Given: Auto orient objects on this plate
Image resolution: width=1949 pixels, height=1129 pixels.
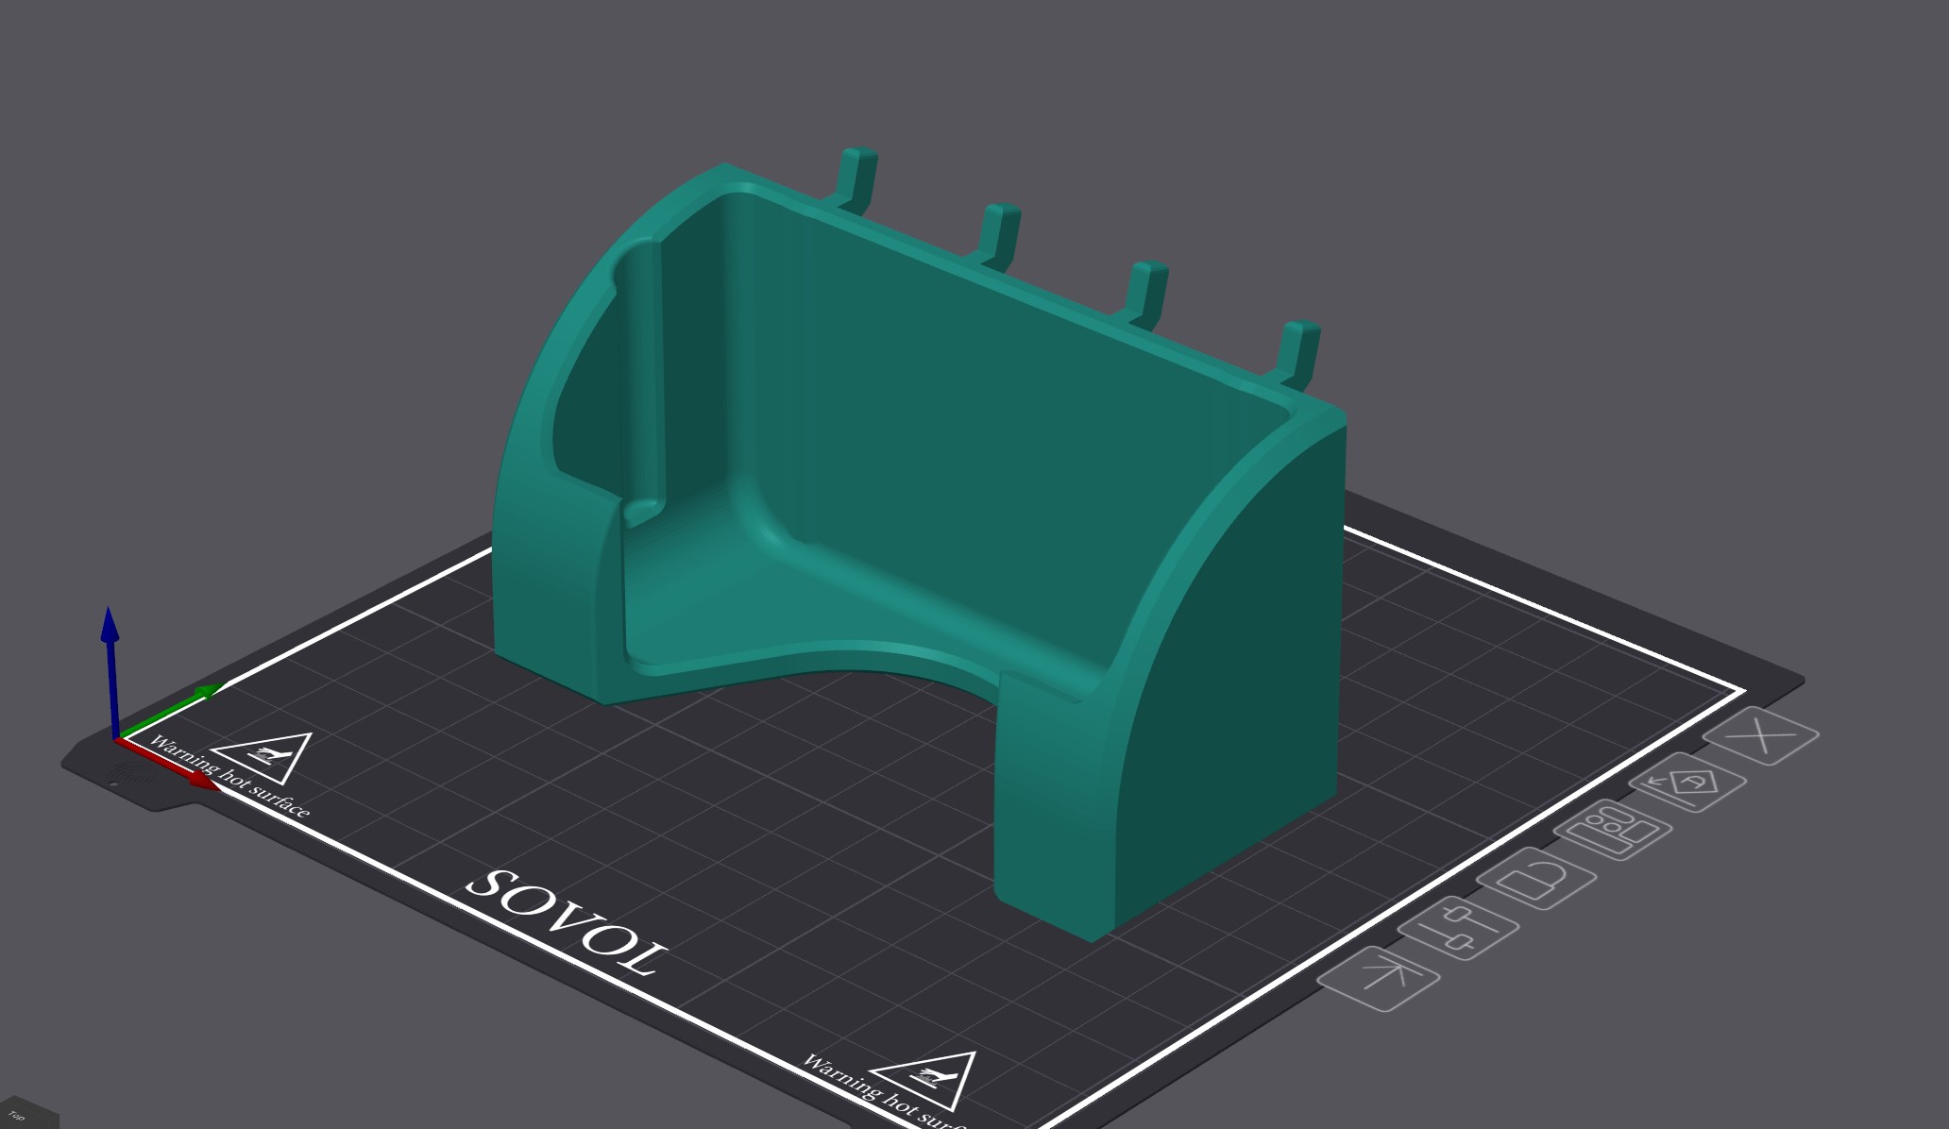Looking at the screenshot, I should pos(1688,783).
